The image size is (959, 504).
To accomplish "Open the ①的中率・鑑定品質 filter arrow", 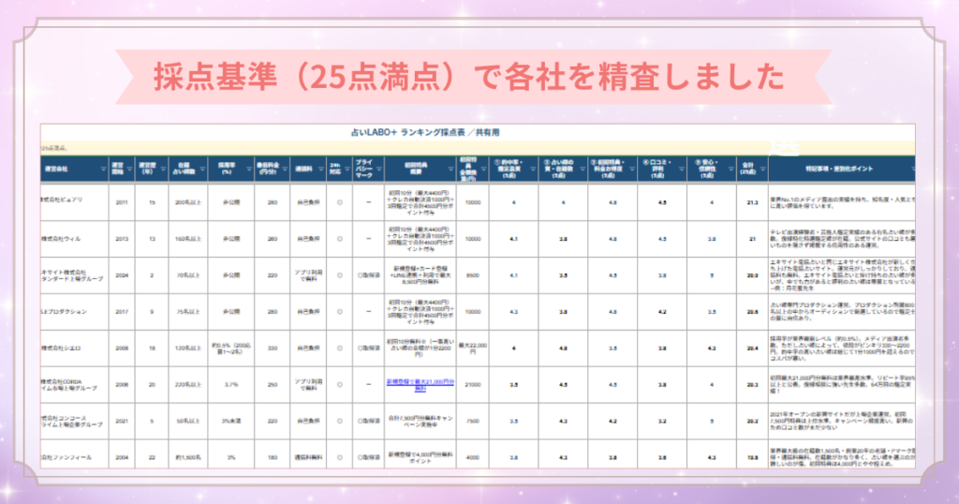I will tap(533, 170).
